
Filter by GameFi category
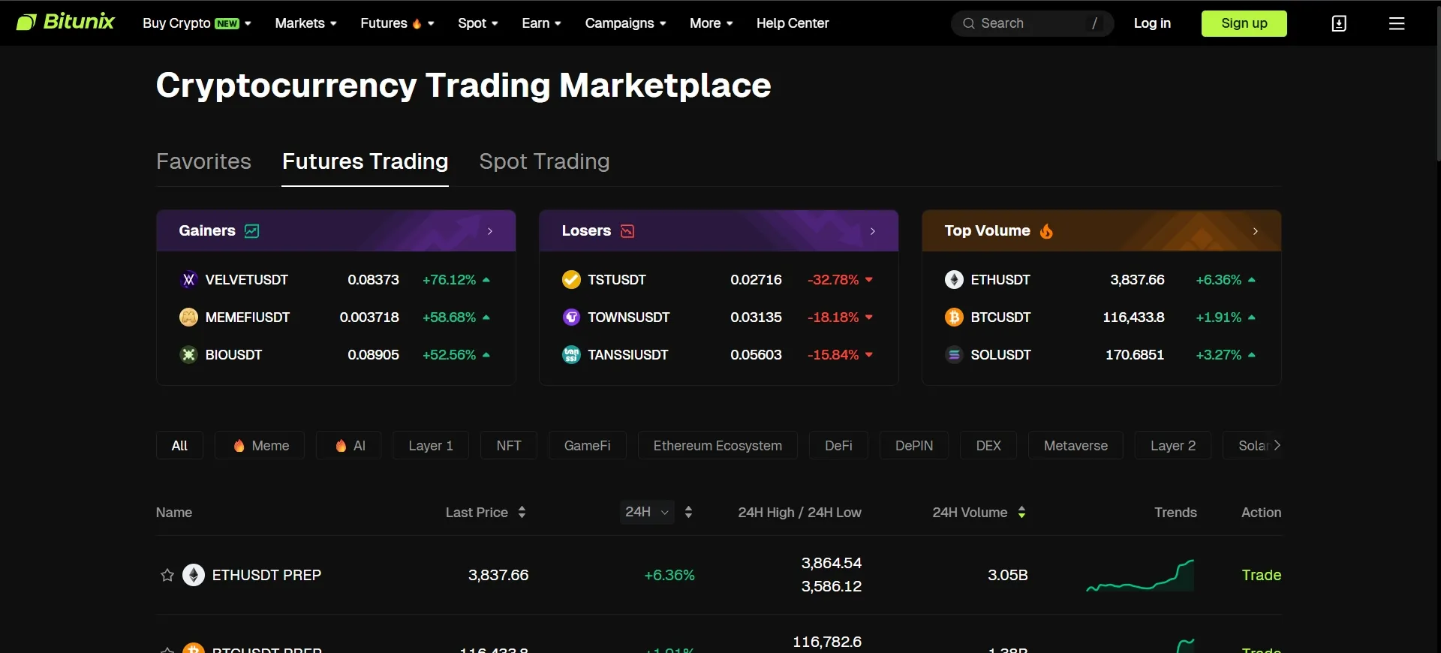[x=588, y=446]
